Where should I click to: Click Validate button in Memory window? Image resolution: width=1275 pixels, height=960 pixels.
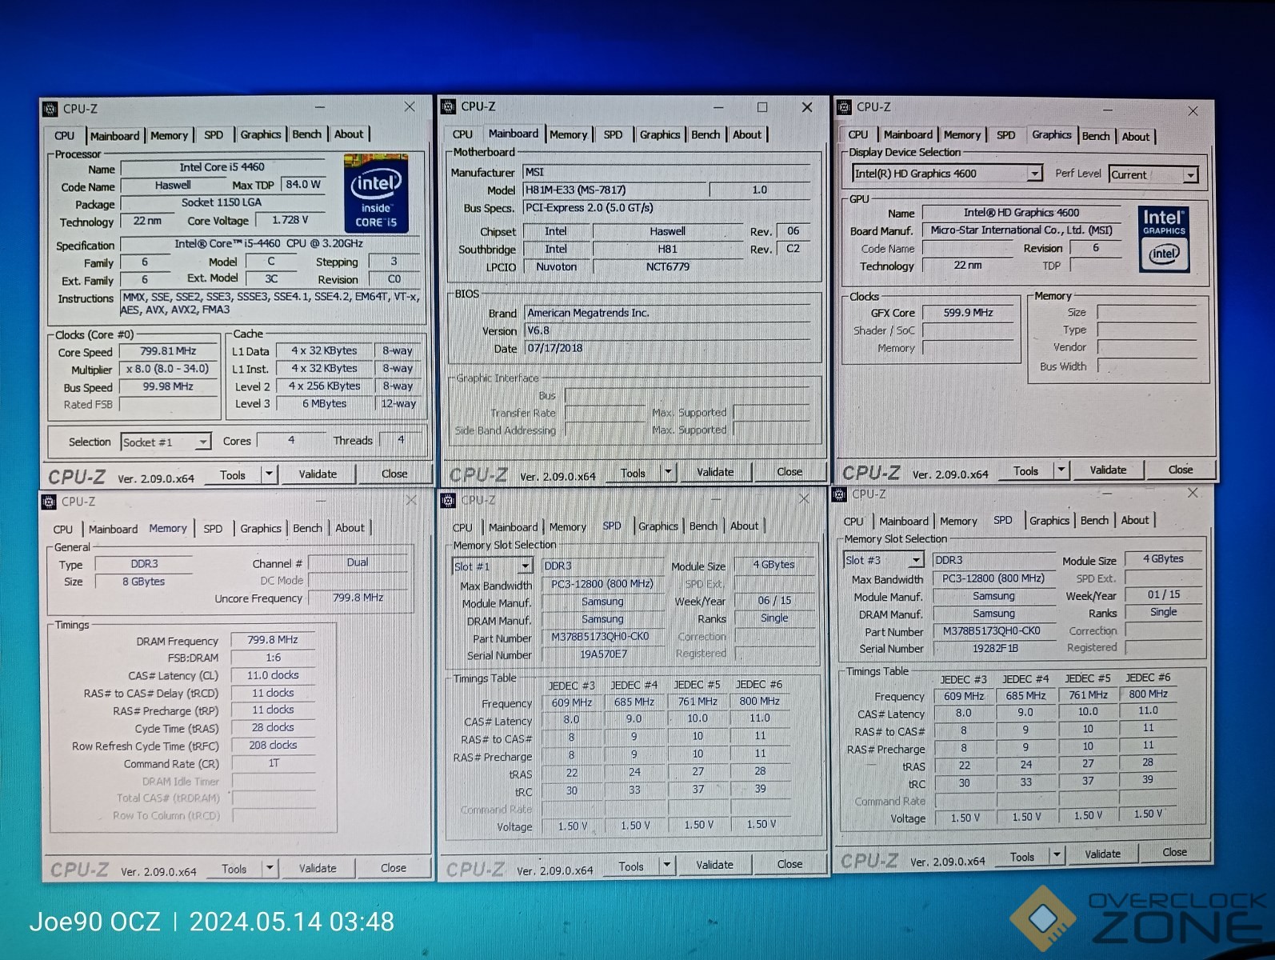coord(318,868)
